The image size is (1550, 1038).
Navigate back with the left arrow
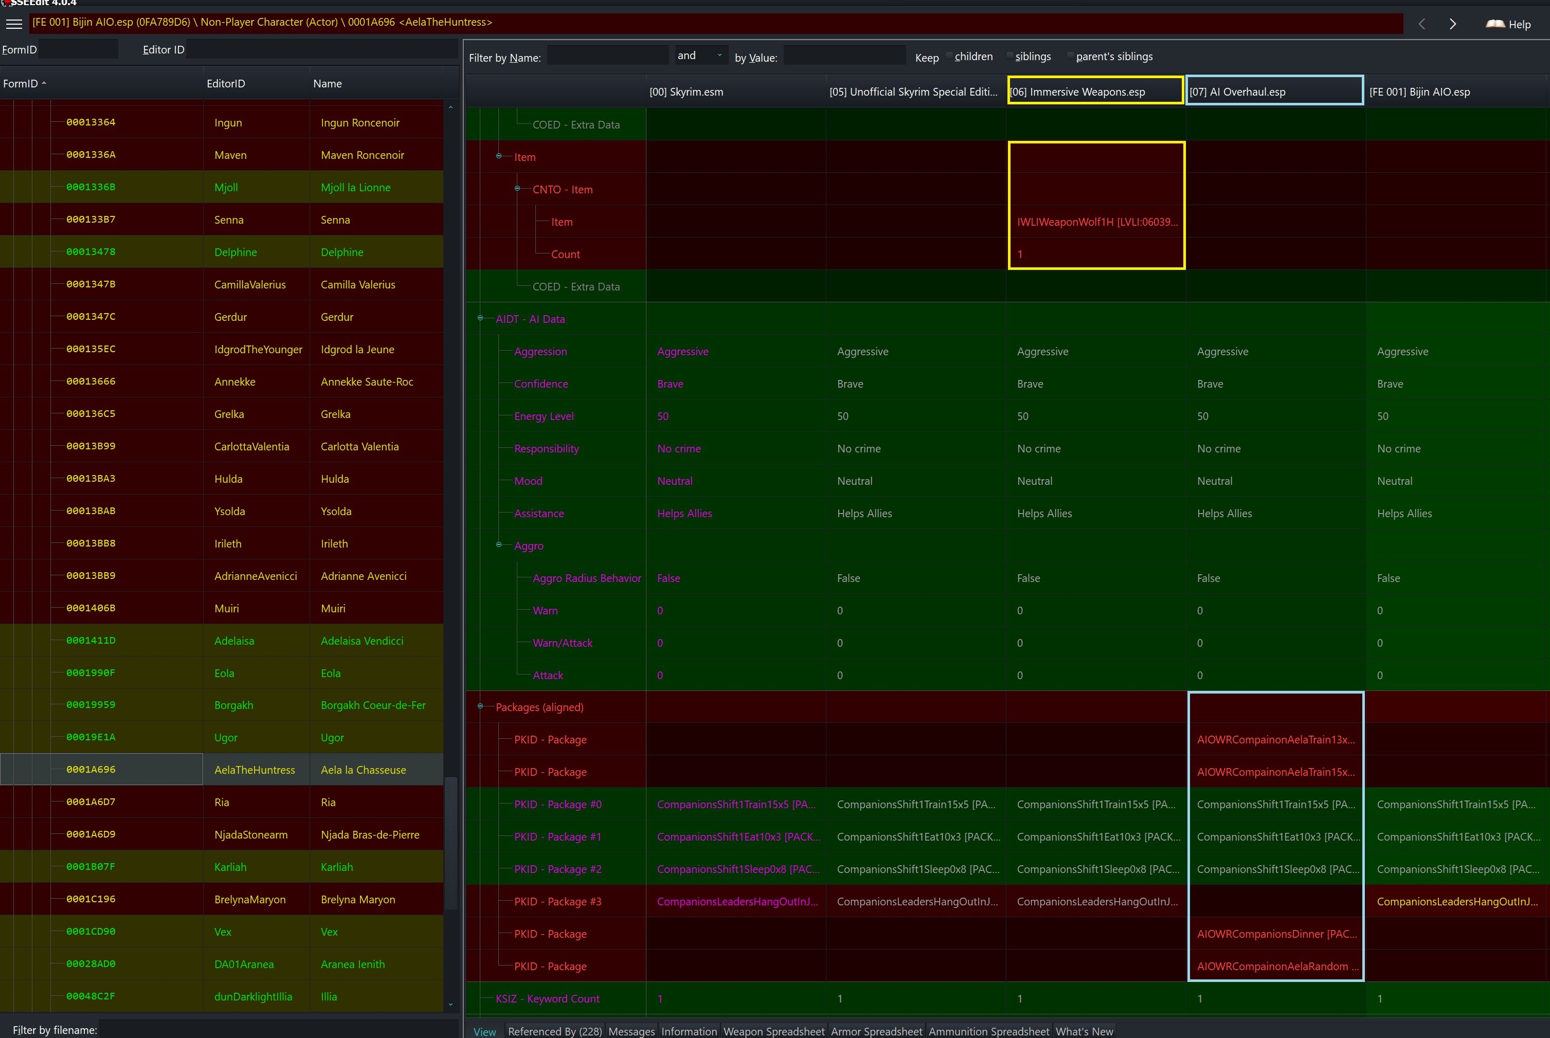1421,24
